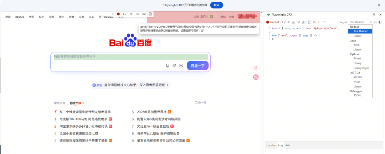Select the 常用应用 tab
Screen dimensions: 385x154
[x=60, y=103]
